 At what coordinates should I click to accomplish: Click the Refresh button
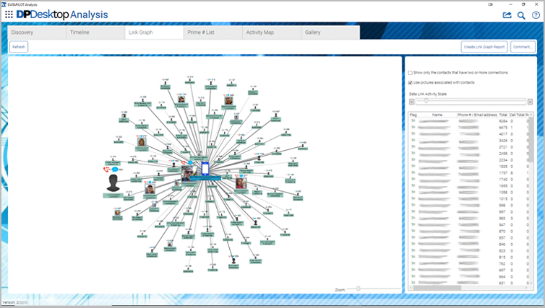tap(19, 47)
